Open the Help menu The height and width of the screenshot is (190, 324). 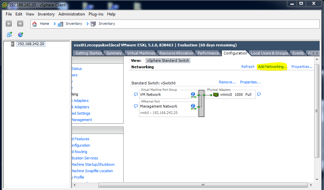[111, 14]
